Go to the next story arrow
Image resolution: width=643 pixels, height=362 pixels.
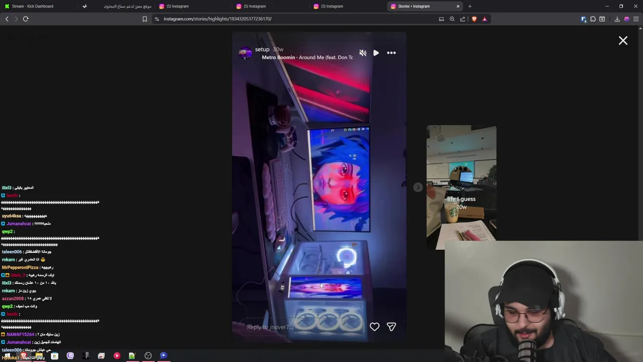[x=417, y=187]
